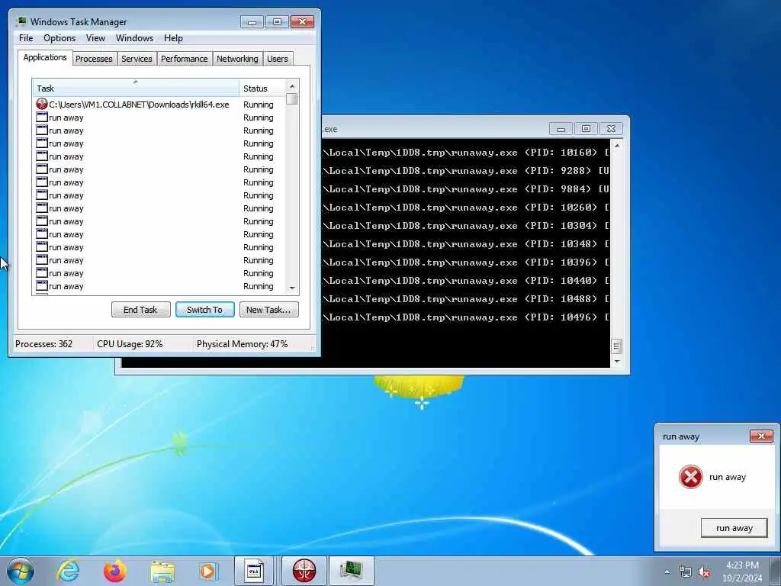Switch to the Performance tab
781x586 pixels.
[185, 59]
